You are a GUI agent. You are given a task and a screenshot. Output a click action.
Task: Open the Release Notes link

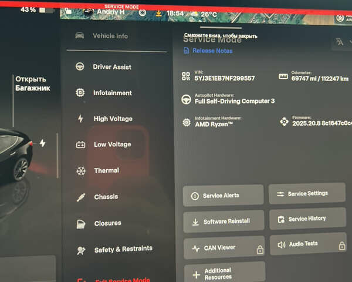tap(212, 51)
